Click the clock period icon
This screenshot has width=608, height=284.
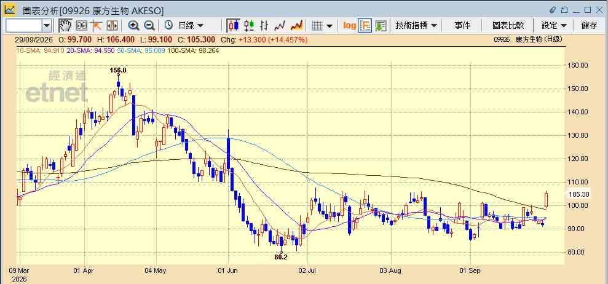tap(168, 26)
